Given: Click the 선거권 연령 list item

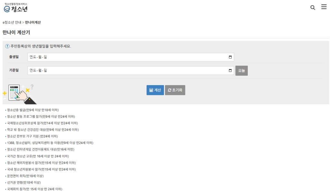Looking at the screenshot, I should pos(24,182).
